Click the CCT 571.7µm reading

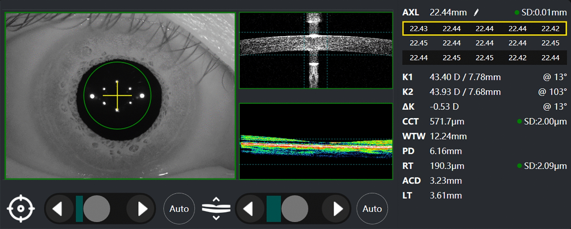click(447, 122)
